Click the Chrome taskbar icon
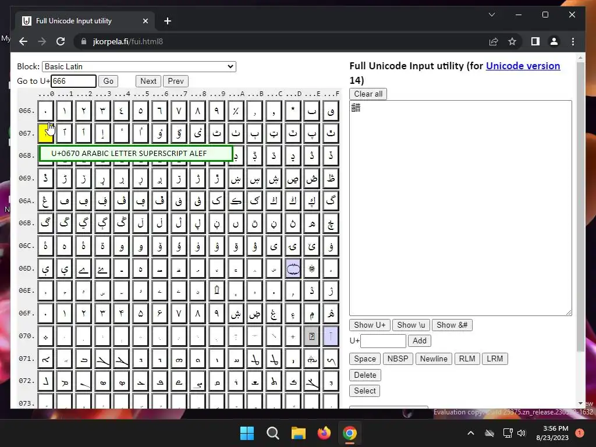 coord(350,433)
